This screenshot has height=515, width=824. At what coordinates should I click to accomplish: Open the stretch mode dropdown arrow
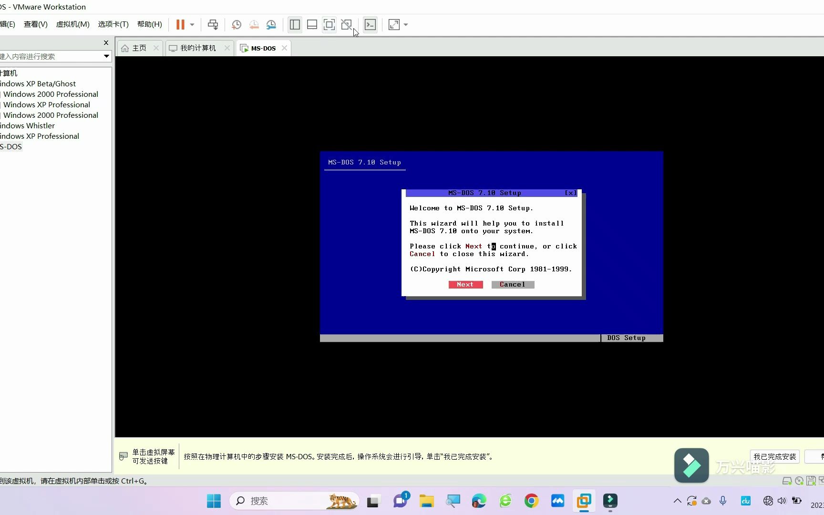[405, 24]
